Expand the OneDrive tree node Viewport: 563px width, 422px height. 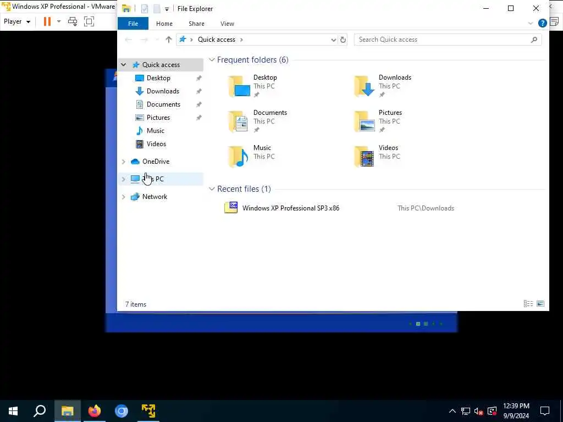(x=124, y=162)
